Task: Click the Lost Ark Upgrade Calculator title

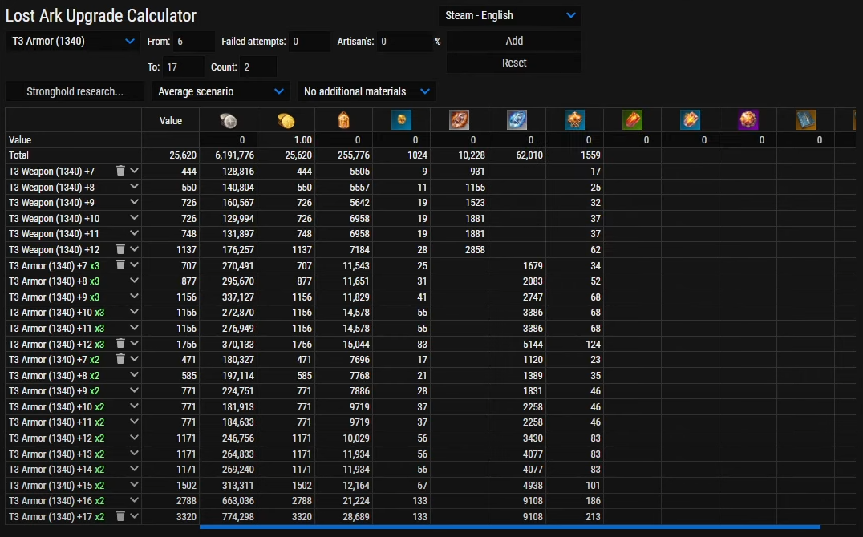Action: 101,15
